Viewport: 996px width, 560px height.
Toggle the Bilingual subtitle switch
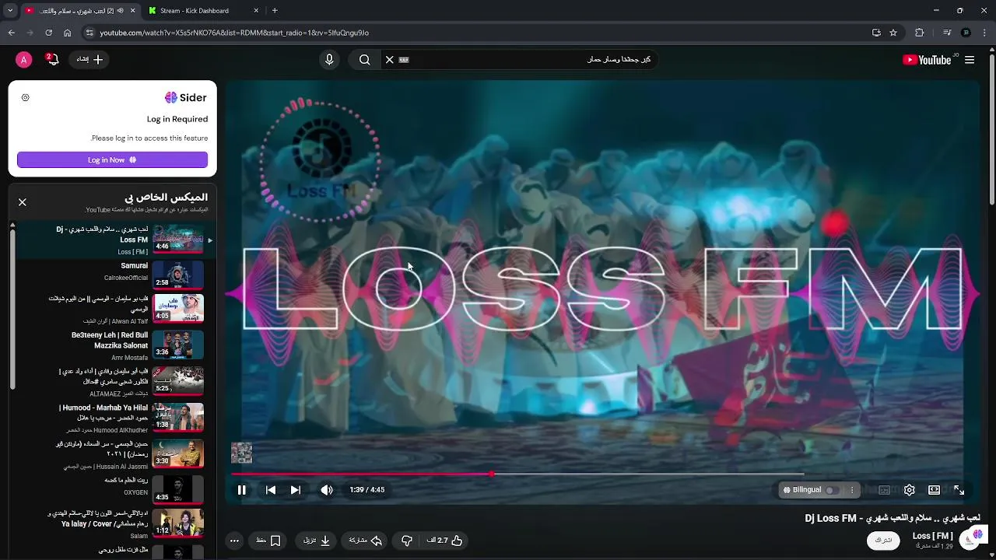point(832,490)
